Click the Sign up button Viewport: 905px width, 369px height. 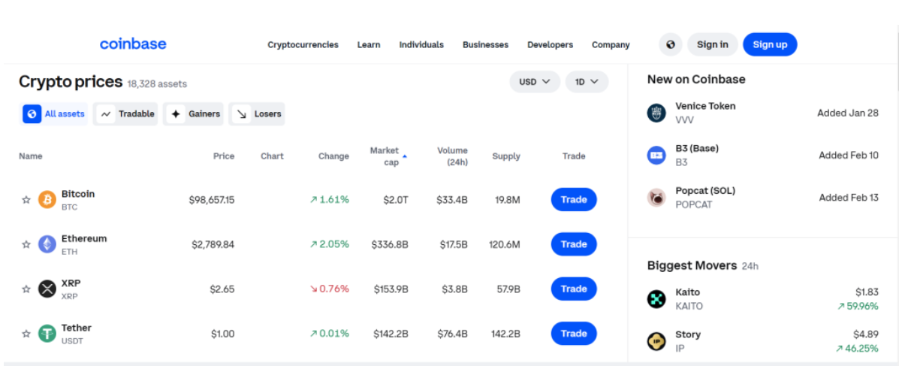(x=770, y=44)
